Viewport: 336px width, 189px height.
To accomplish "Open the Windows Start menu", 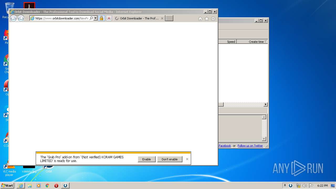I will (x=7, y=185).
